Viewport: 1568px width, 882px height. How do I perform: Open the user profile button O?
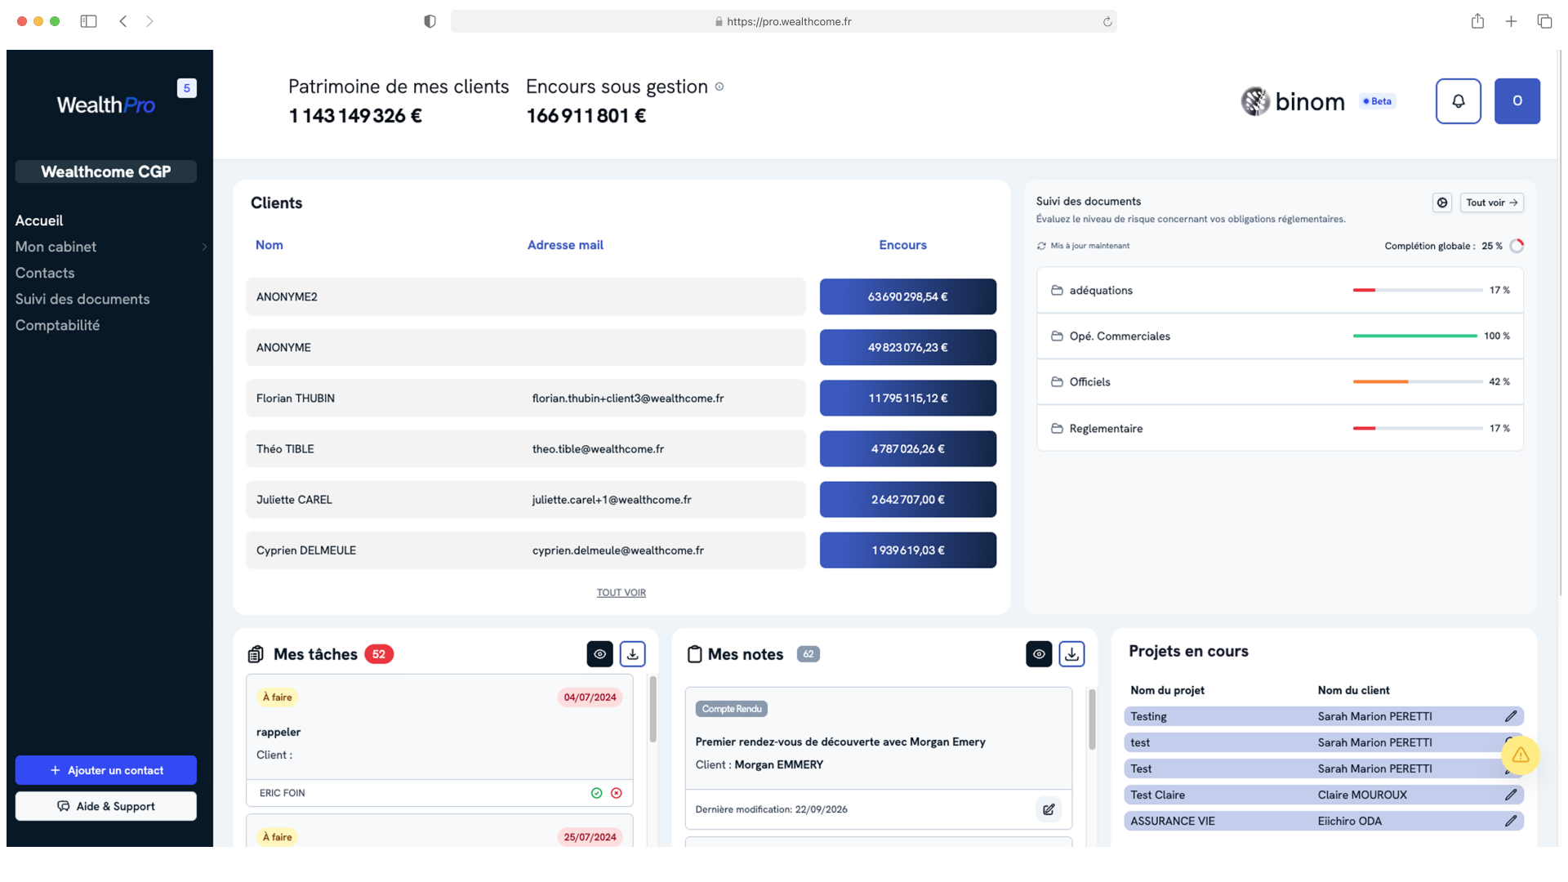(x=1517, y=101)
